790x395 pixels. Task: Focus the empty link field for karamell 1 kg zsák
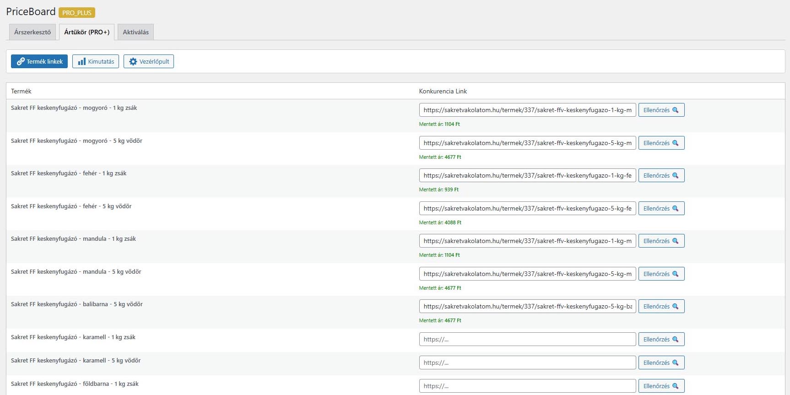click(x=527, y=340)
